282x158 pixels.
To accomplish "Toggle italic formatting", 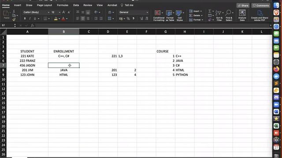I will (x=30, y=18).
